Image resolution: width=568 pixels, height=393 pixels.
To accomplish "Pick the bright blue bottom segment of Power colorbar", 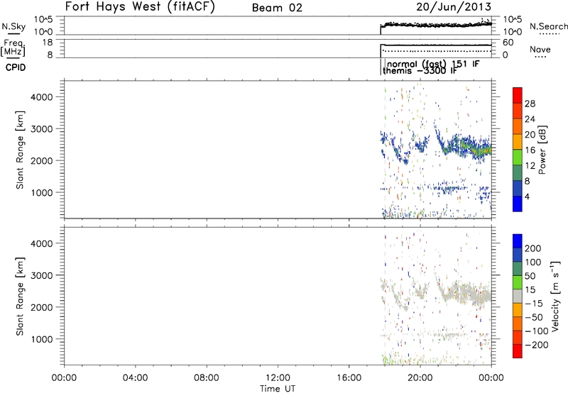I will (x=518, y=204).
